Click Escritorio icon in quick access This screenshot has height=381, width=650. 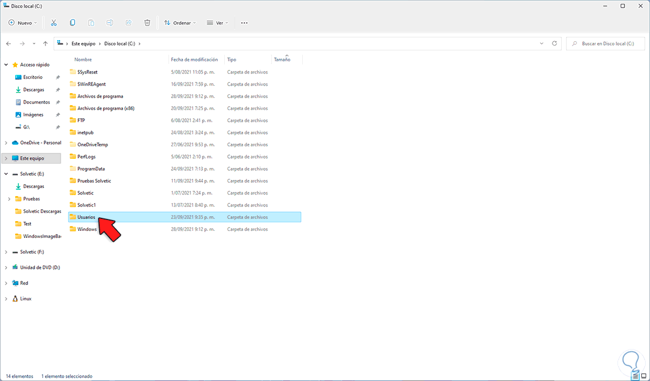(18, 77)
